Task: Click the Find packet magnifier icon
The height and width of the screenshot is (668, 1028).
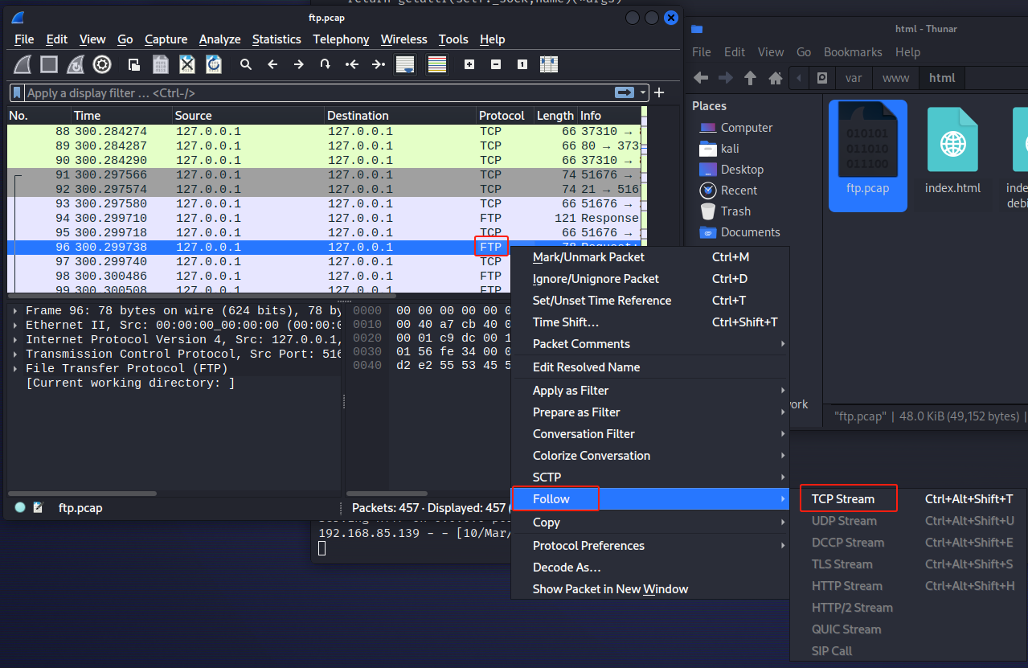Action: 246,64
